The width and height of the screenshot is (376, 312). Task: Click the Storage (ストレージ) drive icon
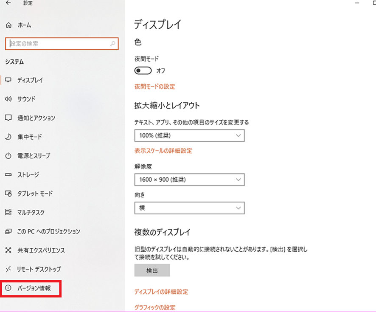pyautogui.click(x=8, y=174)
